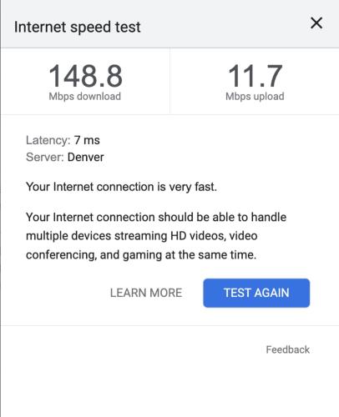Select the 148.8 download speed value
The width and height of the screenshot is (339, 417).
click(85, 76)
